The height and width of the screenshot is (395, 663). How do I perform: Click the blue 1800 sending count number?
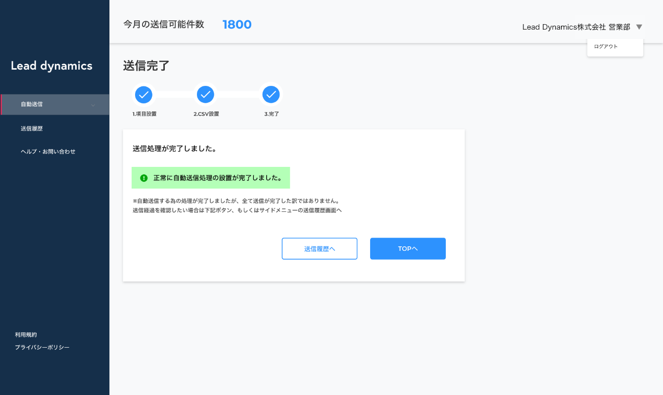237,24
